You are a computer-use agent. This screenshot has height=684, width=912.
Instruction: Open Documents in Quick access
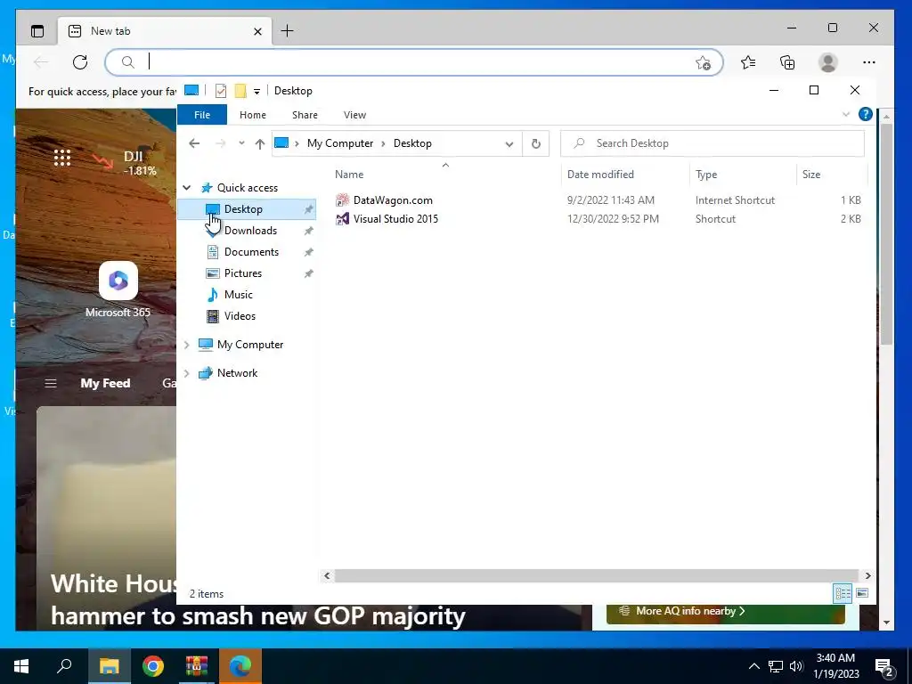[x=251, y=252]
